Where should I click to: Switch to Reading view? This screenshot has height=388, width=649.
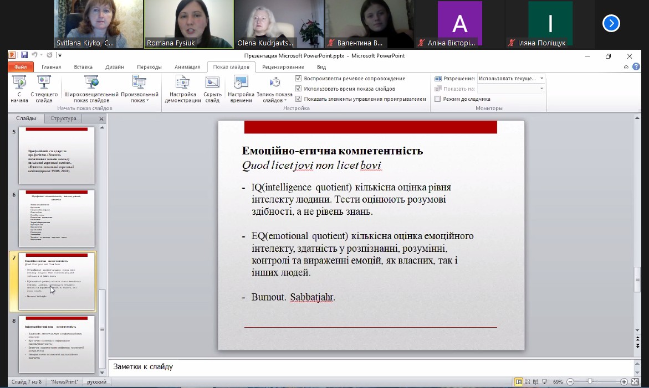(x=536, y=382)
